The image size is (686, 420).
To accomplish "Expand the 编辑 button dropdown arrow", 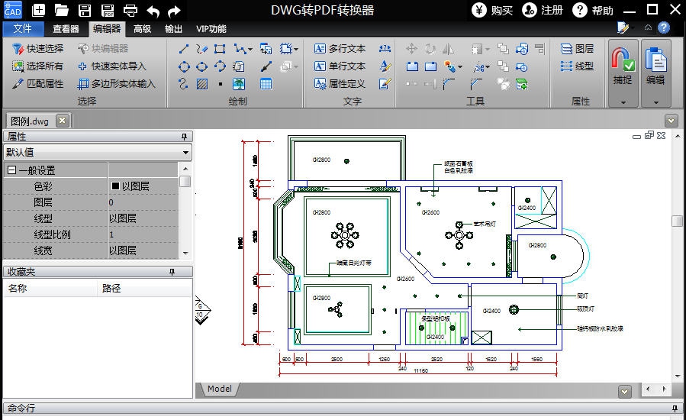I will click(x=655, y=102).
